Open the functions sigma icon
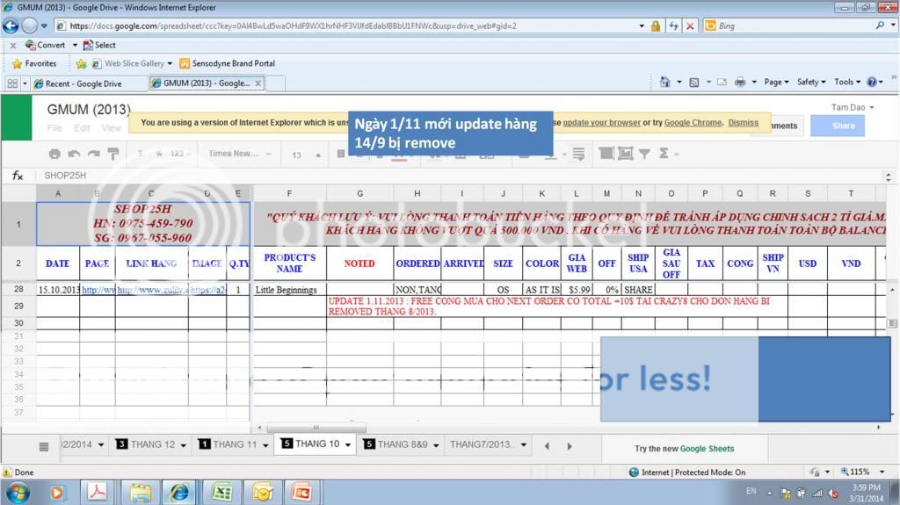The height and width of the screenshot is (505, 900). point(664,154)
